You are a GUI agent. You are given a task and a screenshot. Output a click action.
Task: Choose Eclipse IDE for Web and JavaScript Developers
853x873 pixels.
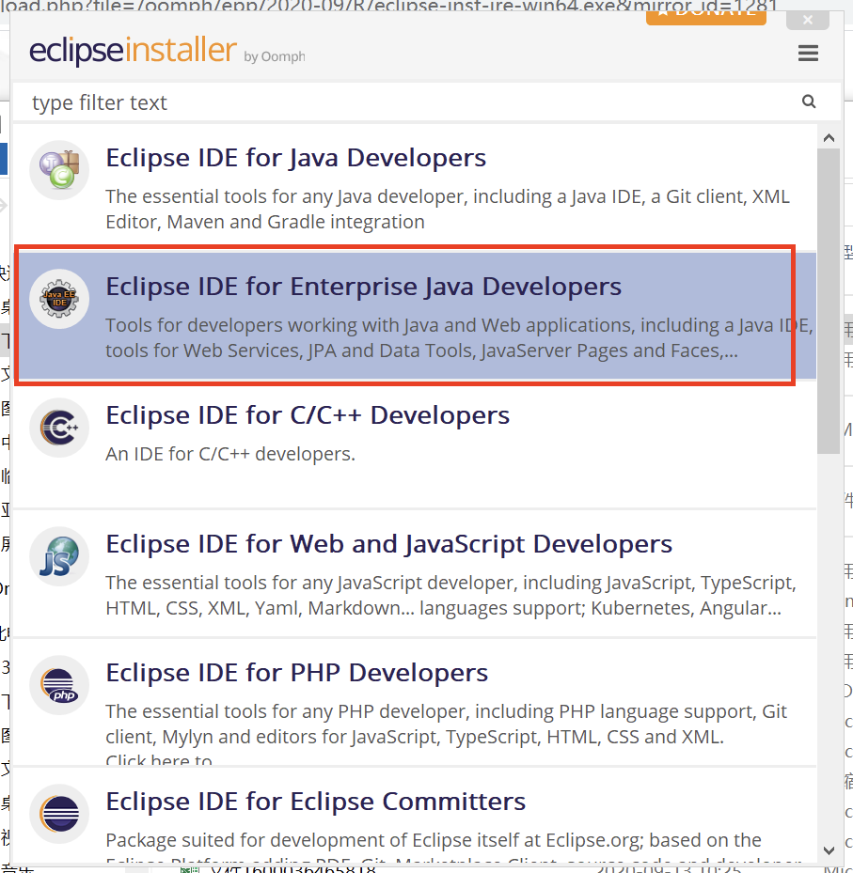pos(389,544)
